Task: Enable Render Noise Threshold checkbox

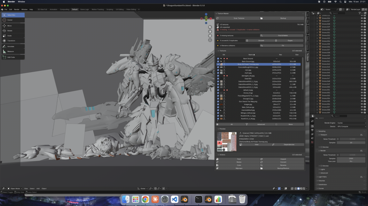Action: [338, 155]
